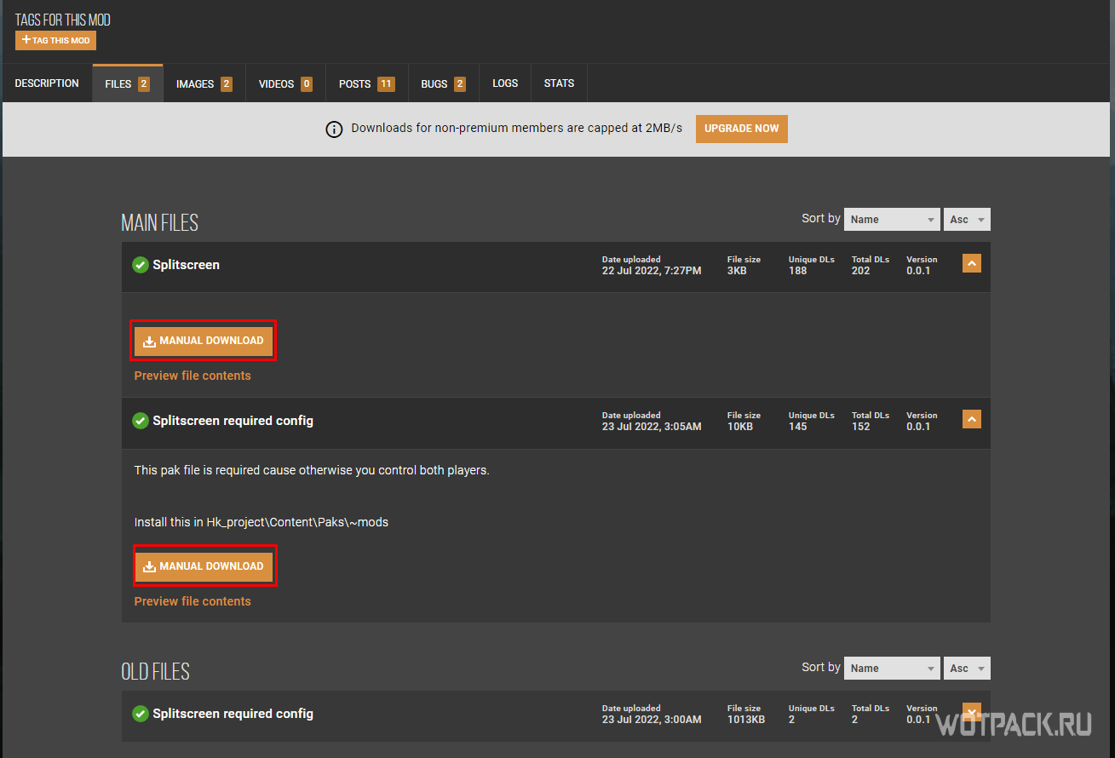Switch to the Description tab
Image resolution: width=1115 pixels, height=758 pixels.
tap(47, 83)
